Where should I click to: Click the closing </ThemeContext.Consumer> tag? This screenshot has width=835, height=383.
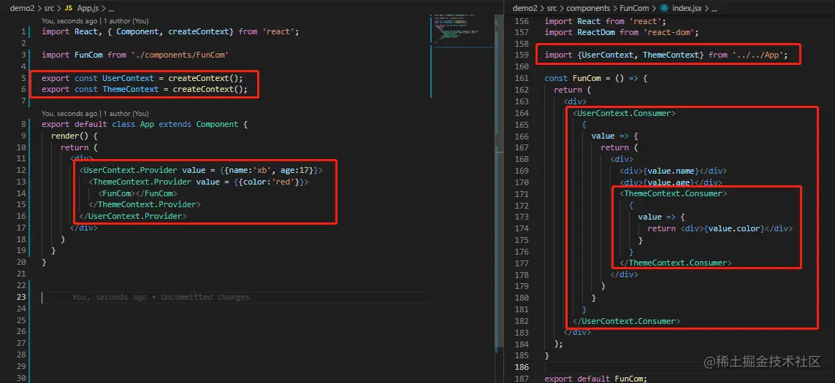click(x=676, y=263)
